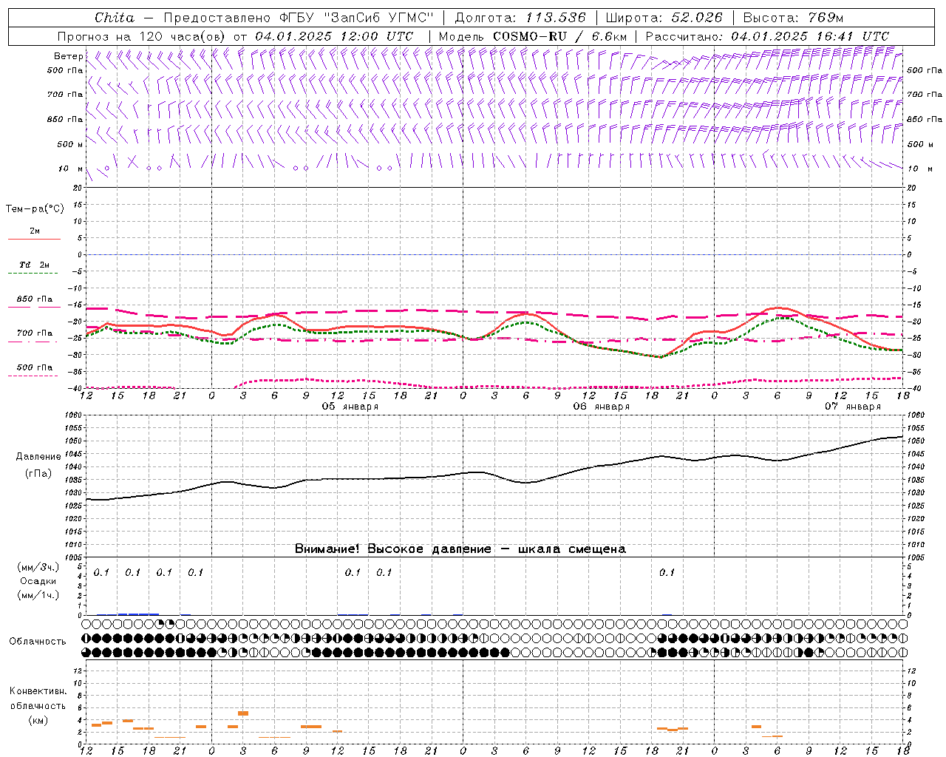The height and width of the screenshot is (757, 946).
Task: Click the highest orange convective cloud bar
Action: click(x=243, y=713)
